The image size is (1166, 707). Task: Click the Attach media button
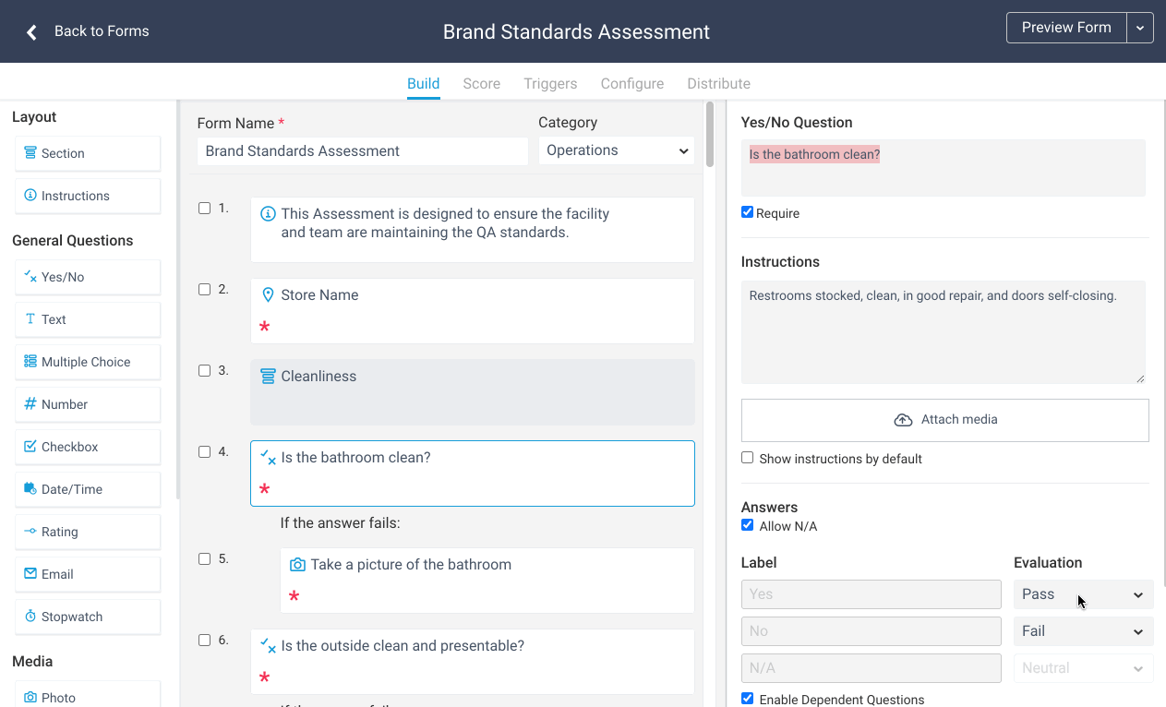click(945, 420)
